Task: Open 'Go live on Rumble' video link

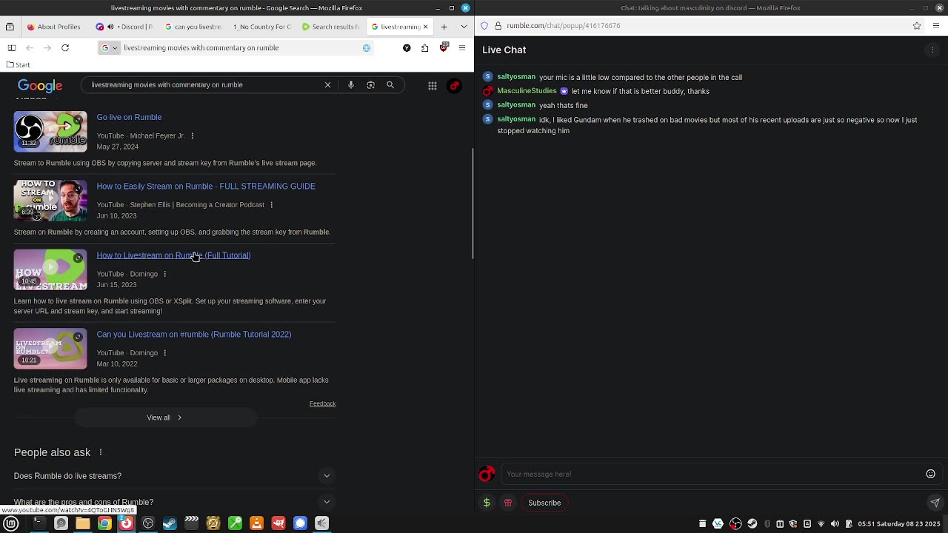Action: [129, 117]
